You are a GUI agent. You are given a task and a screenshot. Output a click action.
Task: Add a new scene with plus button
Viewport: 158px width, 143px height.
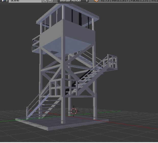click(45, 1)
